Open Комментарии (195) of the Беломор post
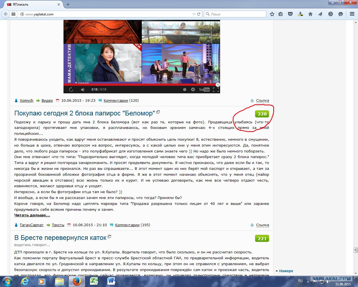The image size is (358, 287). [127, 225]
